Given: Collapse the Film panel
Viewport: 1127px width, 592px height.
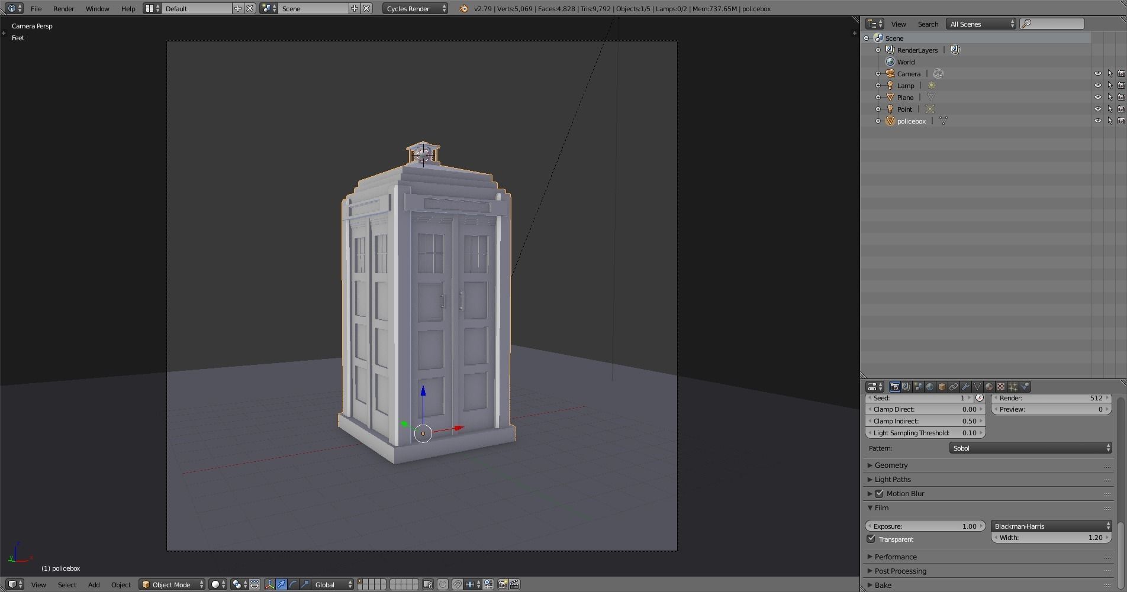Looking at the screenshot, I should coord(881,508).
